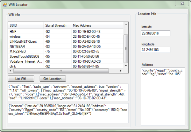Viewport: 191px width, 132px height.
Task: Select the LINKdotNET-Guest network
Action: (x=66, y=41)
